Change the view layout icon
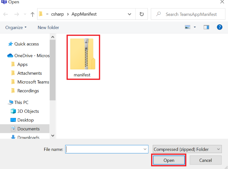This screenshot has width=228, height=169. (x=187, y=27)
